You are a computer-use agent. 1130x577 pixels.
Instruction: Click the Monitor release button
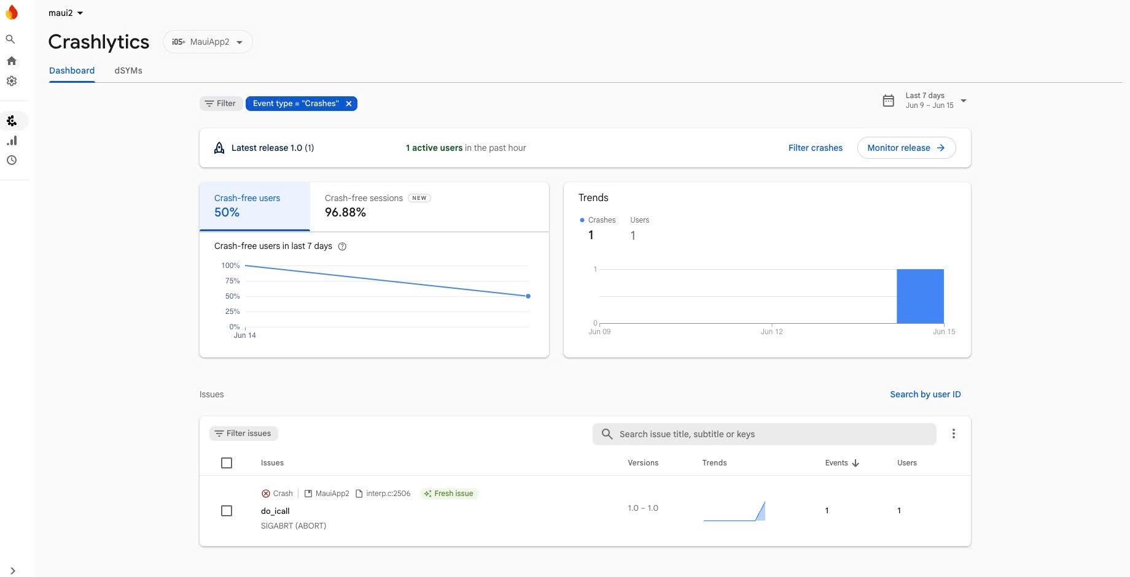coord(906,148)
